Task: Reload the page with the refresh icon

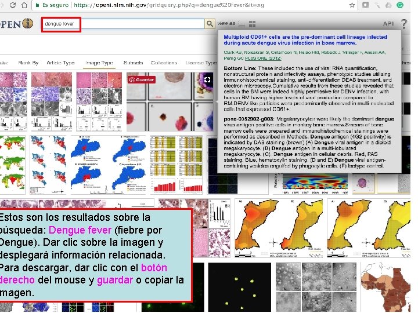Action: [x=12, y=5]
